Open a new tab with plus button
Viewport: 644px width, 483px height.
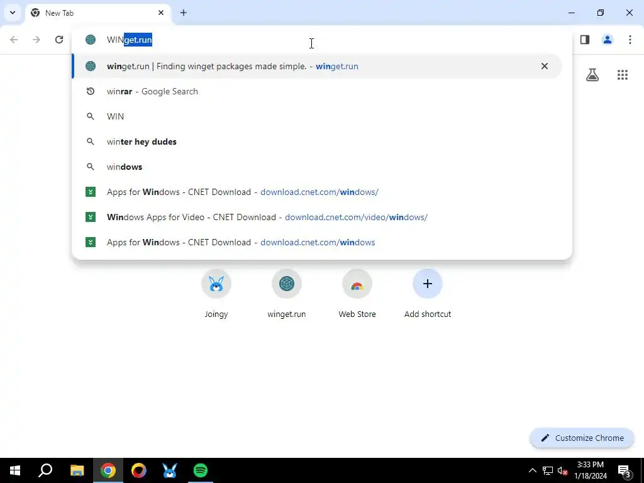click(x=184, y=13)
